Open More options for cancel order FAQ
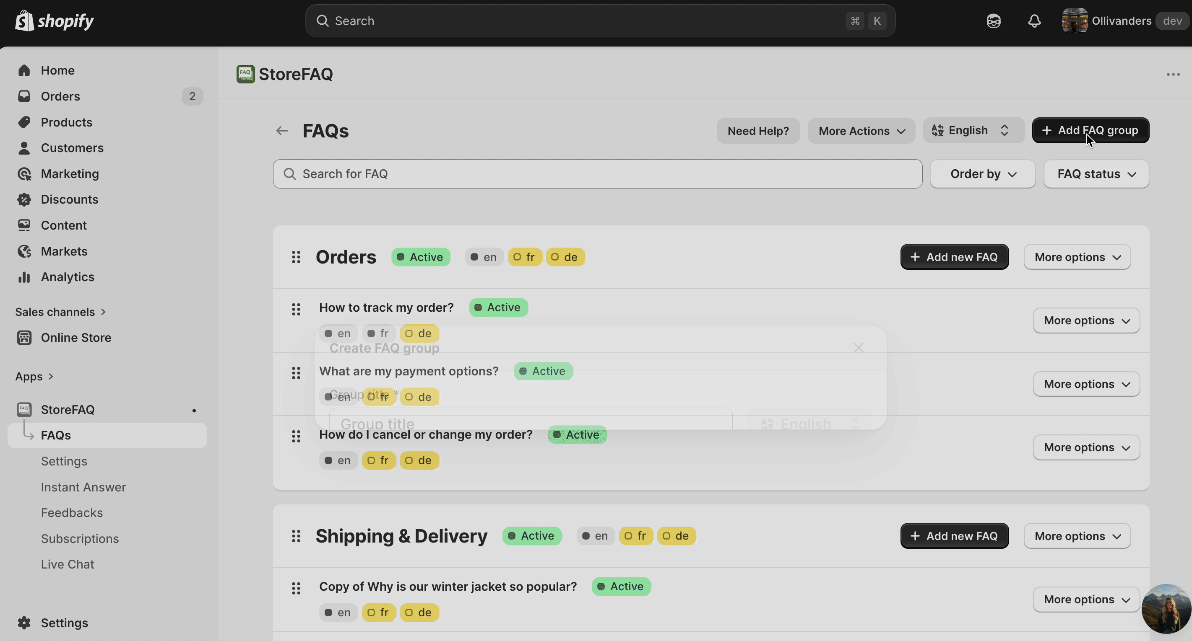Viewport: 1192px width, 641px height. [1086, 447]
